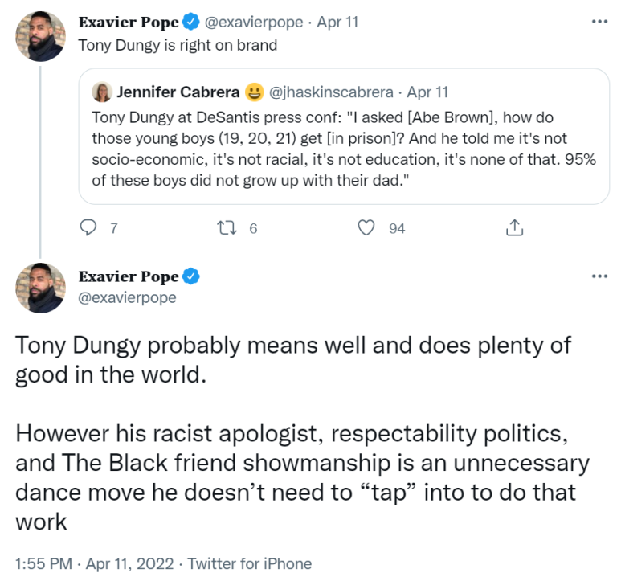Screen dimensions: 617x581
Task: Click @exavierpope handle under second name
Action: (x=127, y=297)
